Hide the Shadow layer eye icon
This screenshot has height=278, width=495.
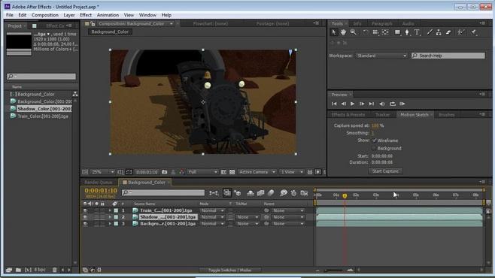tap(85, 217)
